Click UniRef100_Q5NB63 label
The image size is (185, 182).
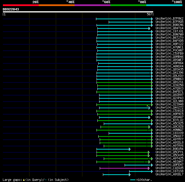(x=169, y=79)
